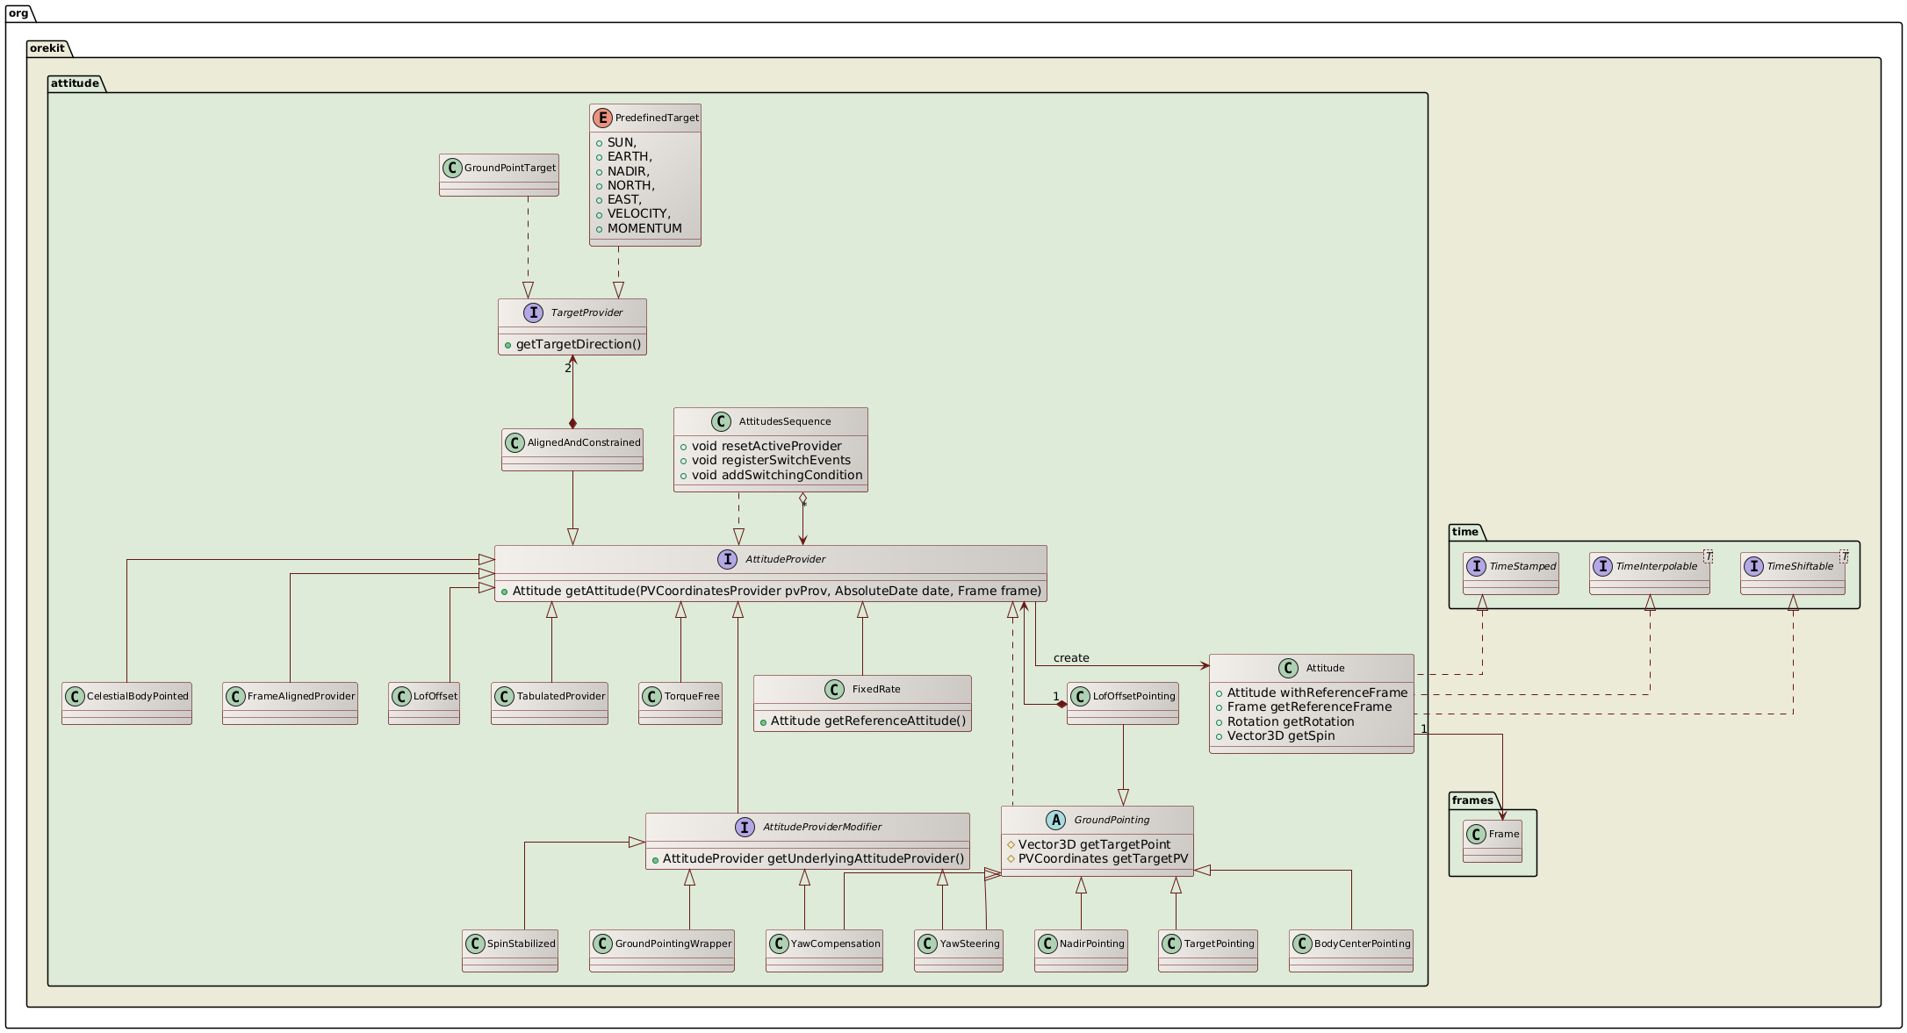Click the interface badge on AttitudeProvider
The image size is (1907, 1033).
click(x=727, y=559)
